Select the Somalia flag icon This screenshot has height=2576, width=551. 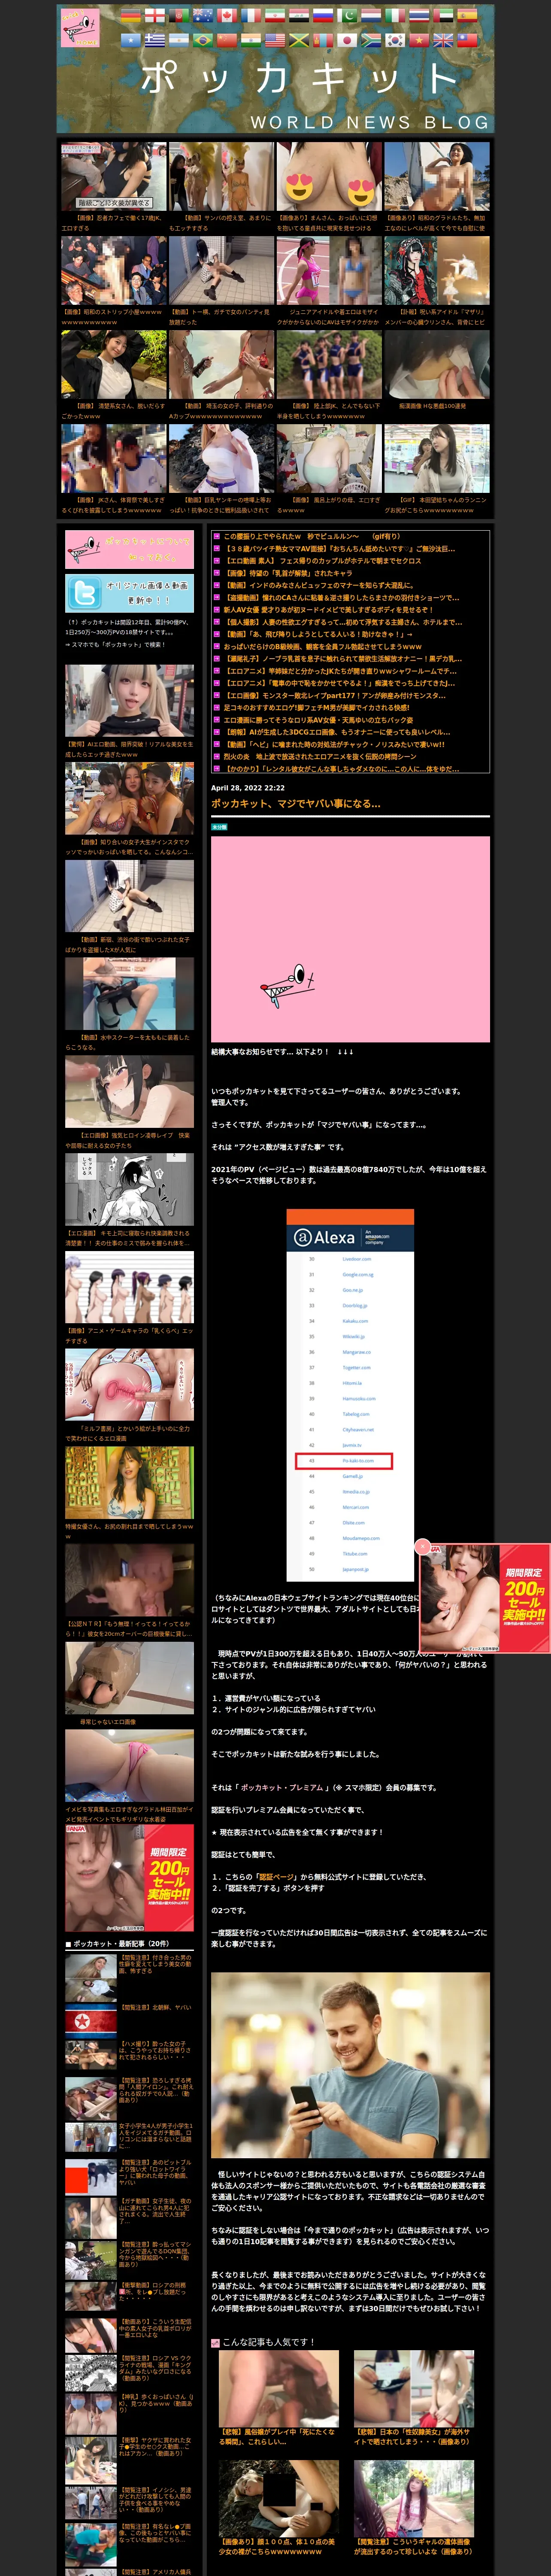point(131,40)
